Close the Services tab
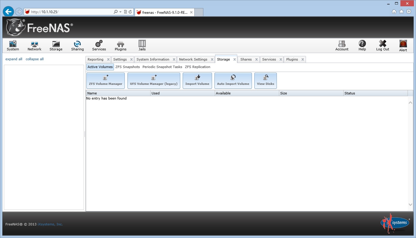Screen dimensions: 416x238 pos(281,60)
